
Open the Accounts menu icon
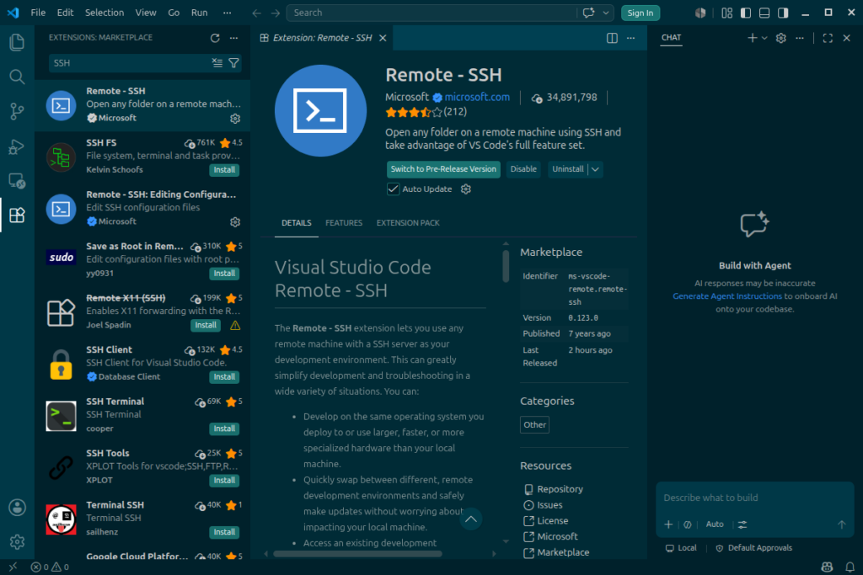pos(17,507)
